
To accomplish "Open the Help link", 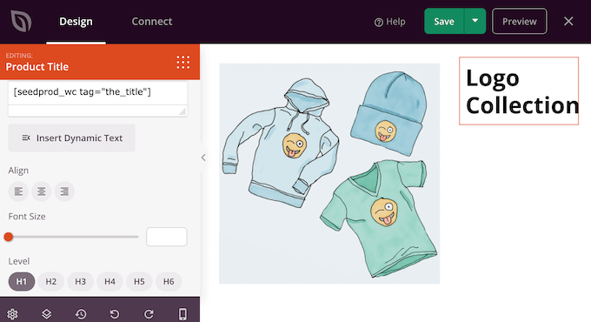I will [x=389, y=22].
